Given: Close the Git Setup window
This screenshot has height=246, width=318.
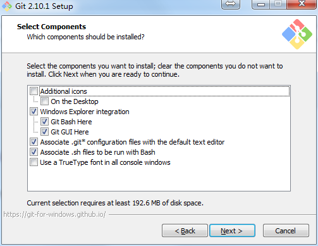Looking at the screenshot, I should 302,4.
